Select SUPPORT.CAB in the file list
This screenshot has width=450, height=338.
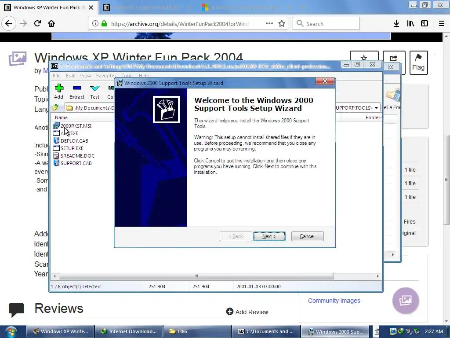76,163
